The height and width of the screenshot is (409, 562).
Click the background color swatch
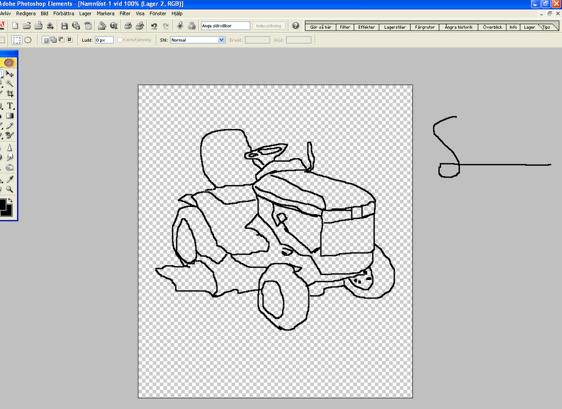[9, 212]
